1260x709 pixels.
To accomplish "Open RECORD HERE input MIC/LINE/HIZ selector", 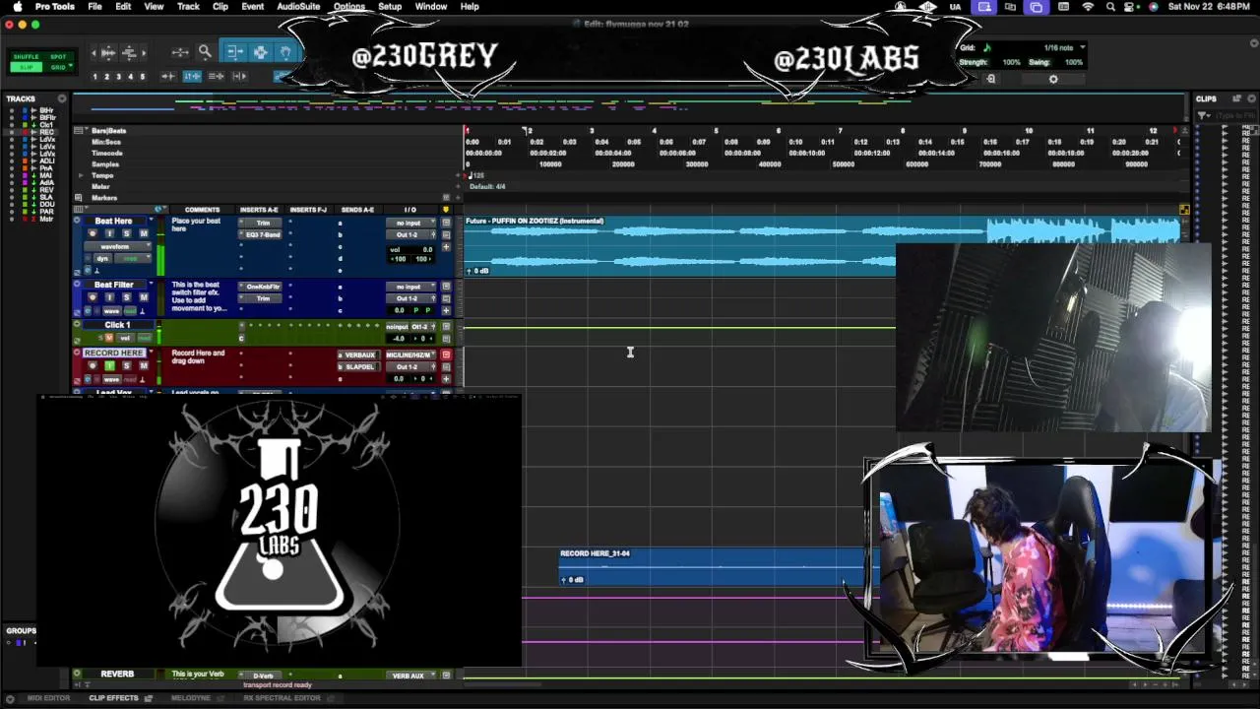I will 409,354.
